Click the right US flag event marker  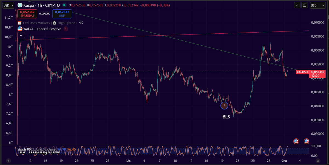click(307, 141)
